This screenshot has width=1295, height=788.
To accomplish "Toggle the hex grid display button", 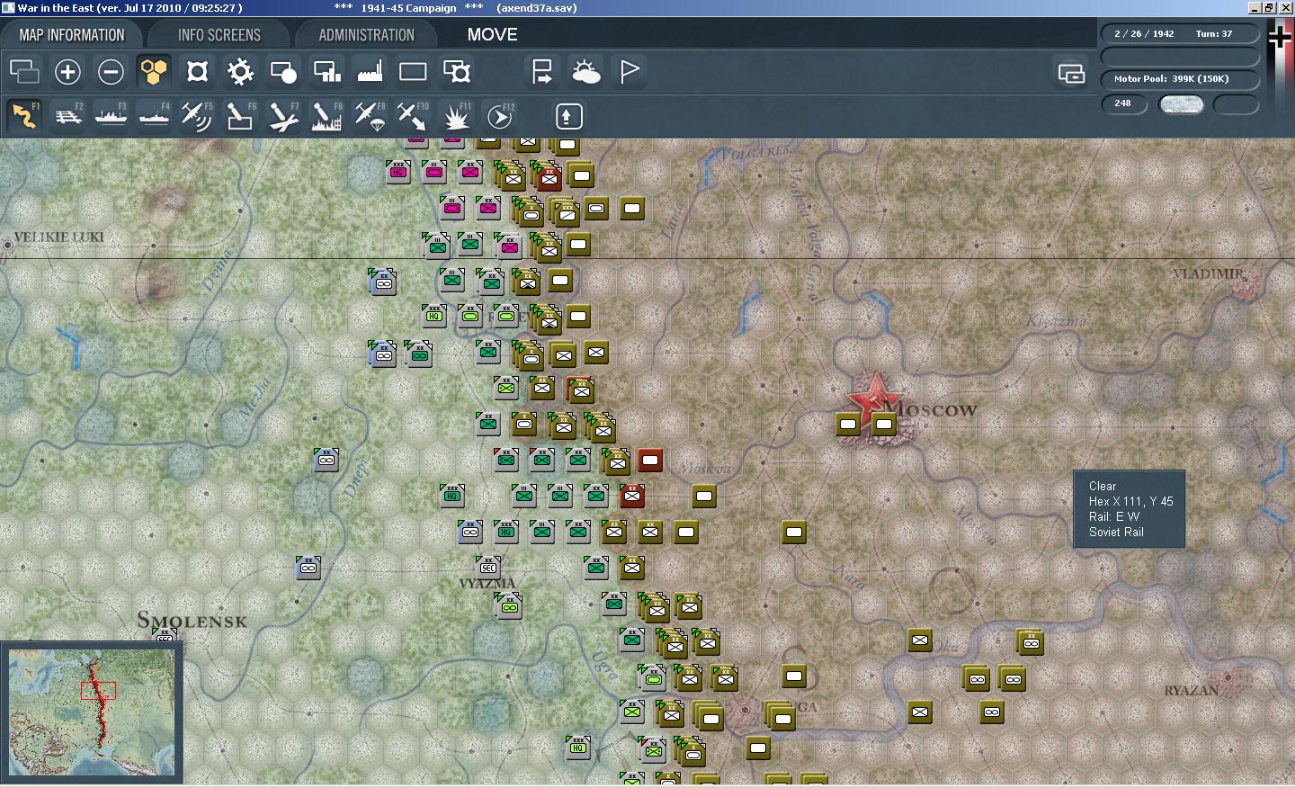I will (154, 71).
